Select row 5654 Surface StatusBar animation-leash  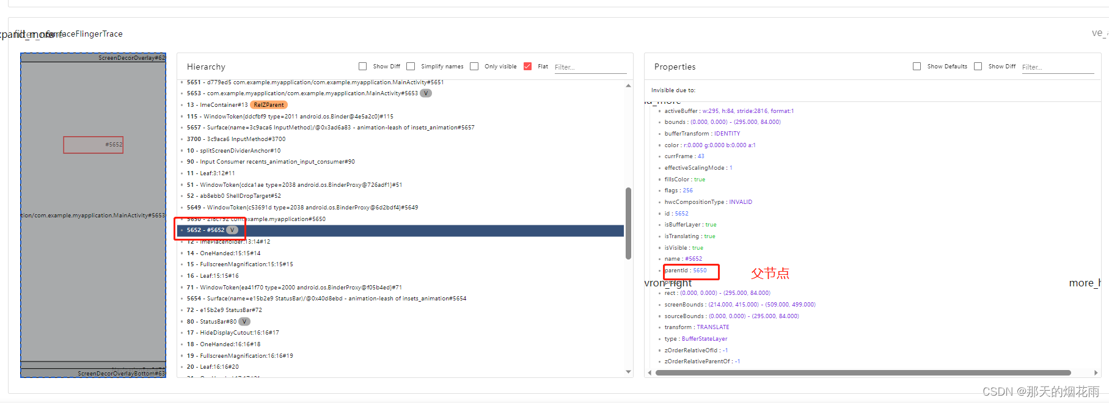pos(326,299)
